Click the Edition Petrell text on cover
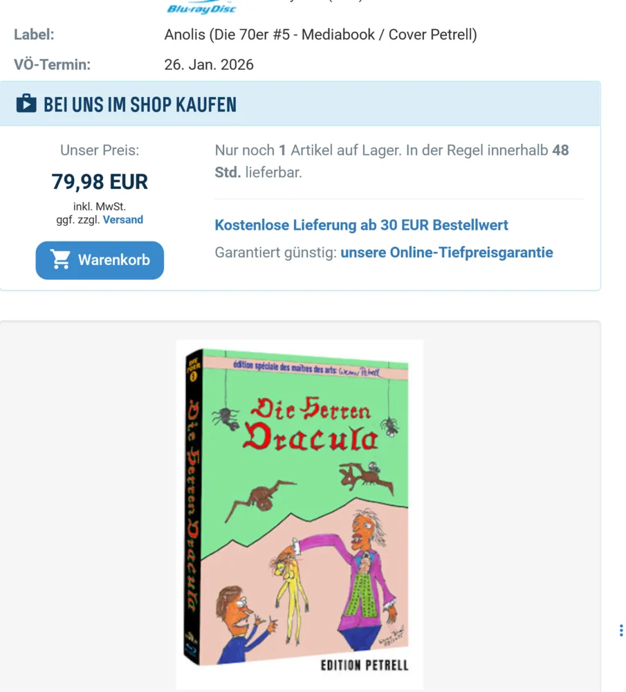626x692 pixels. (365, 665)
